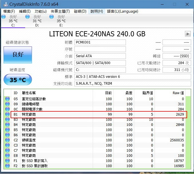
Task: Click raw value 2629 in row B1
Action: coord(180,114)
